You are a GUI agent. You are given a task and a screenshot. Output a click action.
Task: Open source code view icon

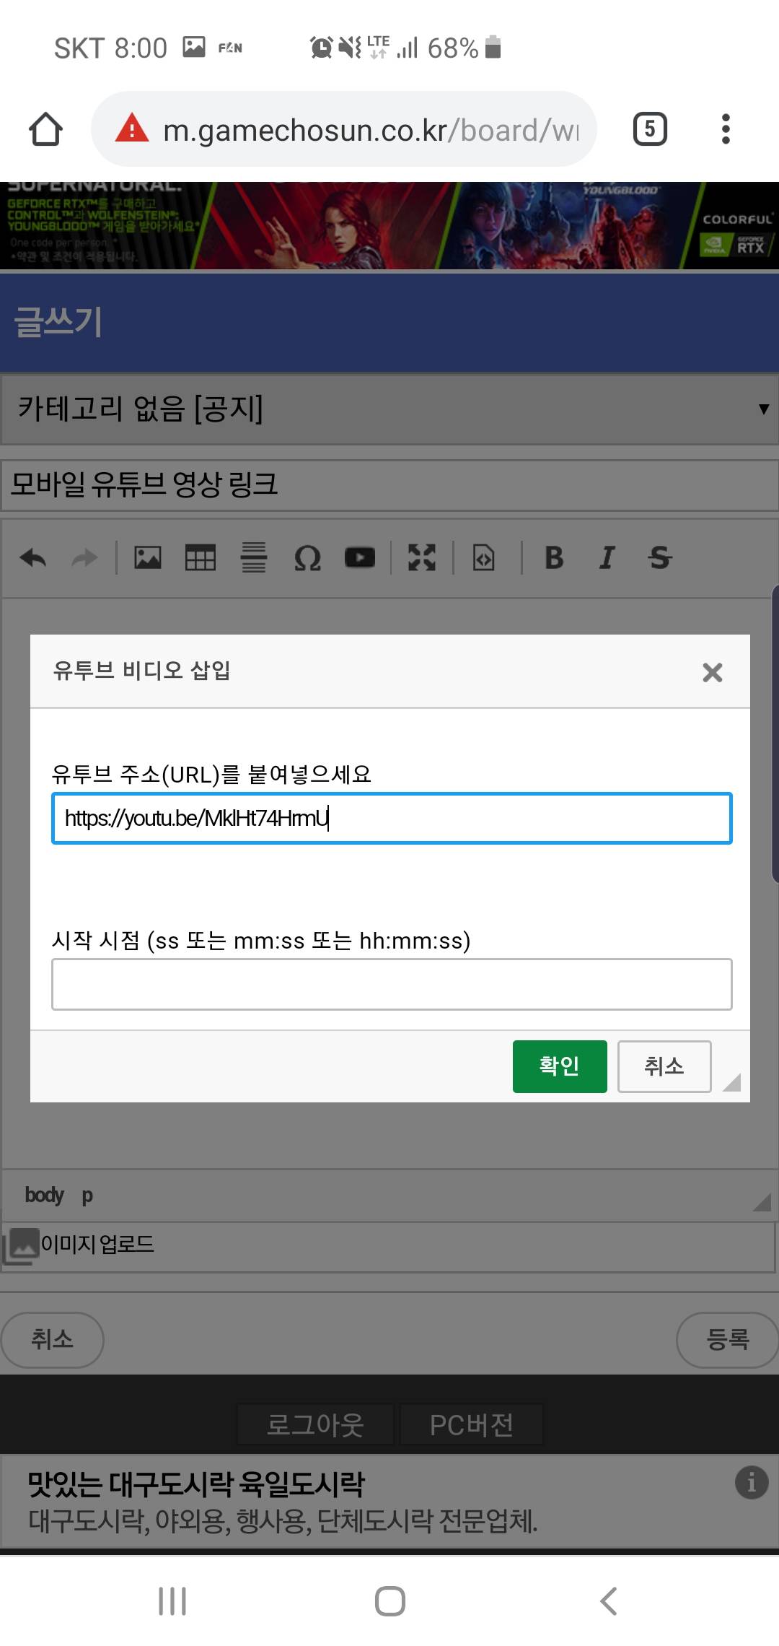[484, 558]
